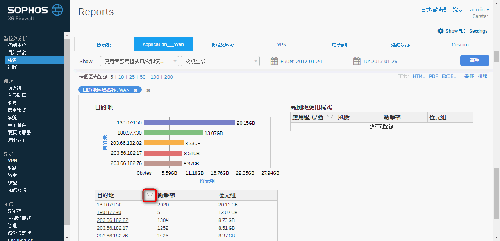
Task: Select 防火牆 in the sidebar
Action: coord(15,88)
